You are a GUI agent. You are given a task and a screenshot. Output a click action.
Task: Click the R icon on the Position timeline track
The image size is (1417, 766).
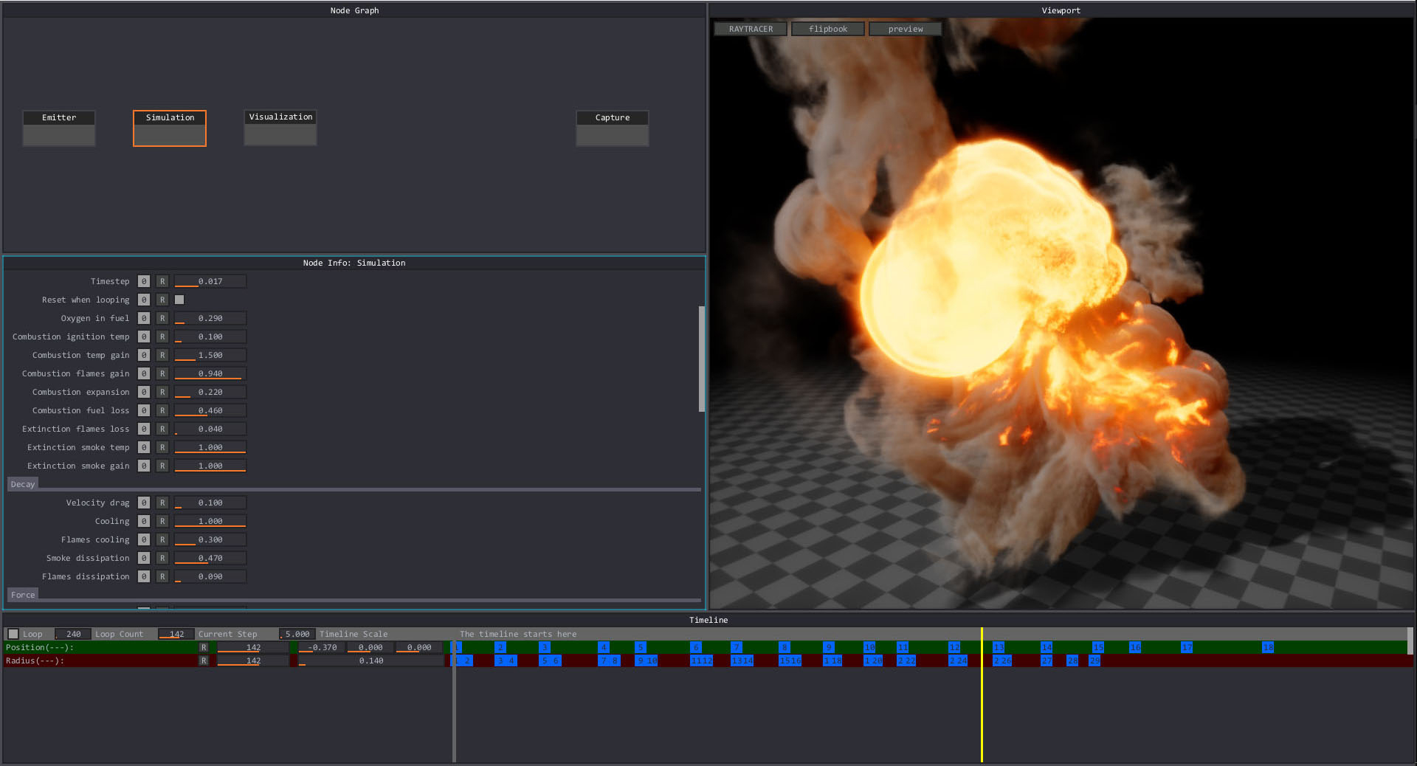(204, 647)
